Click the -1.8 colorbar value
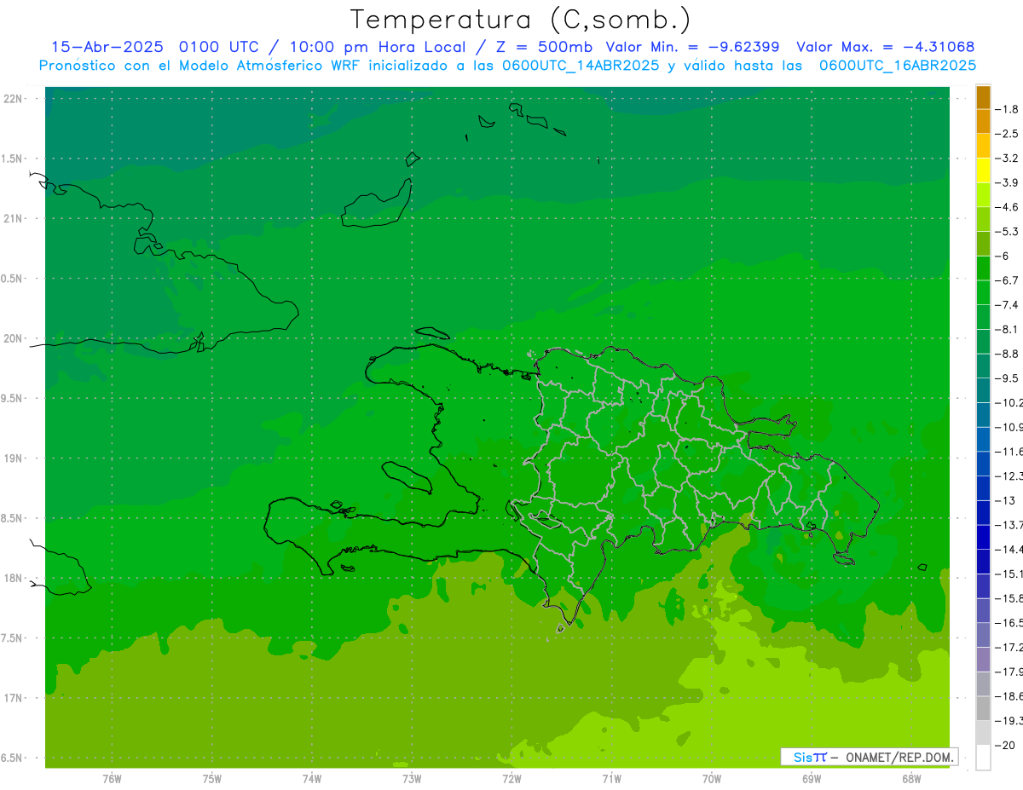The height and width of the screenshot is (790, 1023). coord(1009,109)
